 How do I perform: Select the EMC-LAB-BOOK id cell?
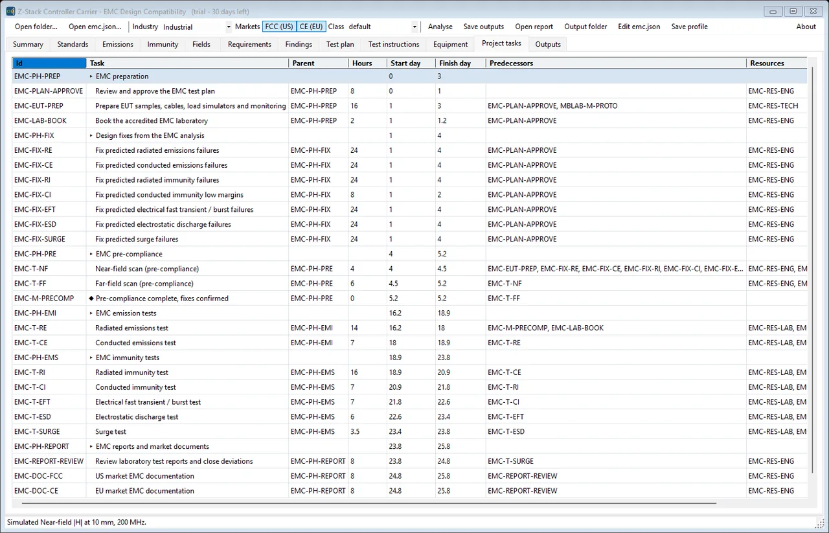coord(49,121)
